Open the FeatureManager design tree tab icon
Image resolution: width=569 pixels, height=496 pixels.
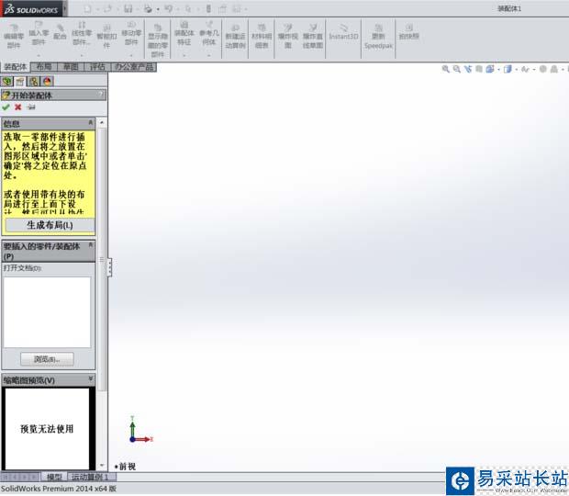click(x=7, y=81)
